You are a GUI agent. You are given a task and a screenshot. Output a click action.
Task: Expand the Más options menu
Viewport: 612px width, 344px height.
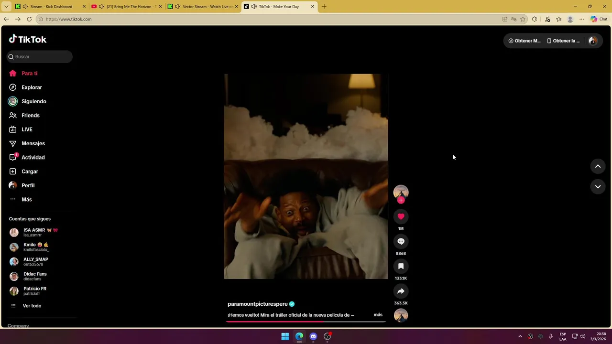coord(21,199)
